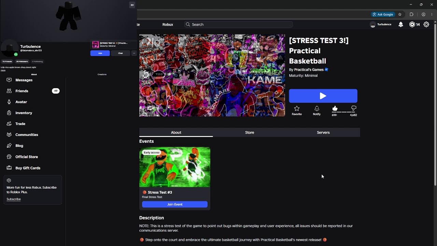The image size is (437, 246).
Task: Open Chrome profile account icon
Action: (x=423, y=14)
